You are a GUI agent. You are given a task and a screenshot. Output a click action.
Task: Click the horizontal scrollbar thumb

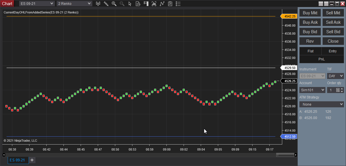tap(285, 155)
